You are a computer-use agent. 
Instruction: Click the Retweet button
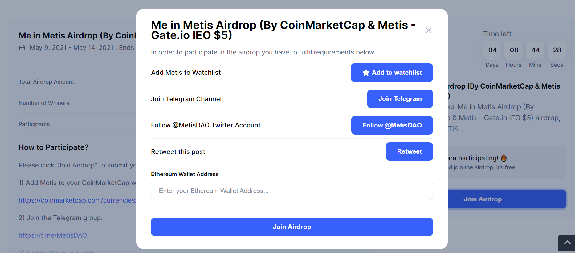409,151
